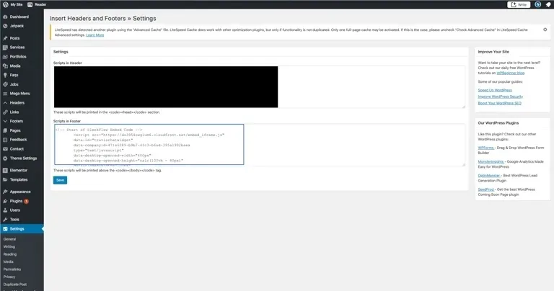
Task: Click the 'Our WordPress Plugins' heading
Action: coord(498,123)
